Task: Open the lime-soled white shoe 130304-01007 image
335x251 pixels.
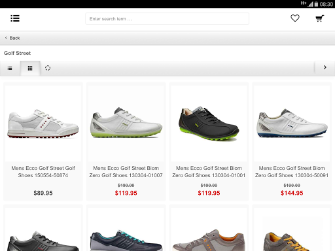Action: point(126,124)
